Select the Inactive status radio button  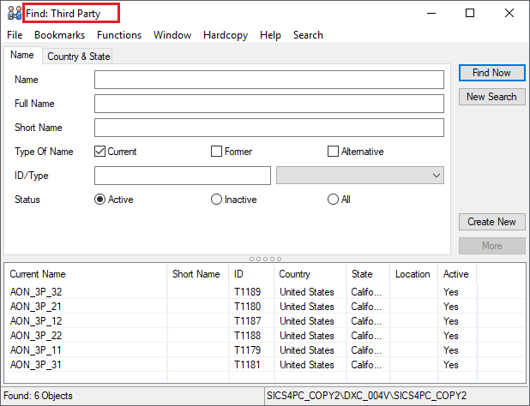point(216,200)
